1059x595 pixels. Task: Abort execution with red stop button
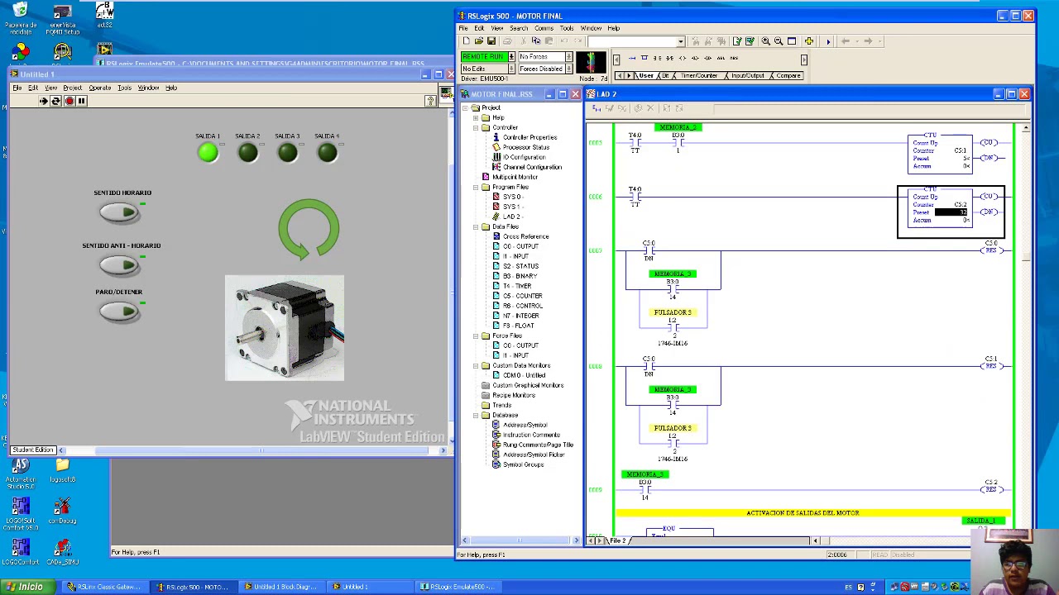[x=69, y=101]
